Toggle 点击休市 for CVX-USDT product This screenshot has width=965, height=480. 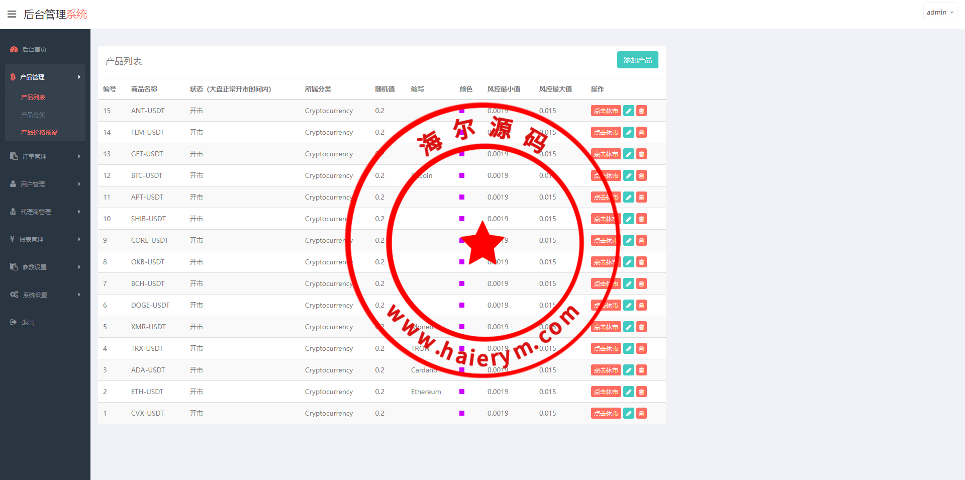[606, 413]
